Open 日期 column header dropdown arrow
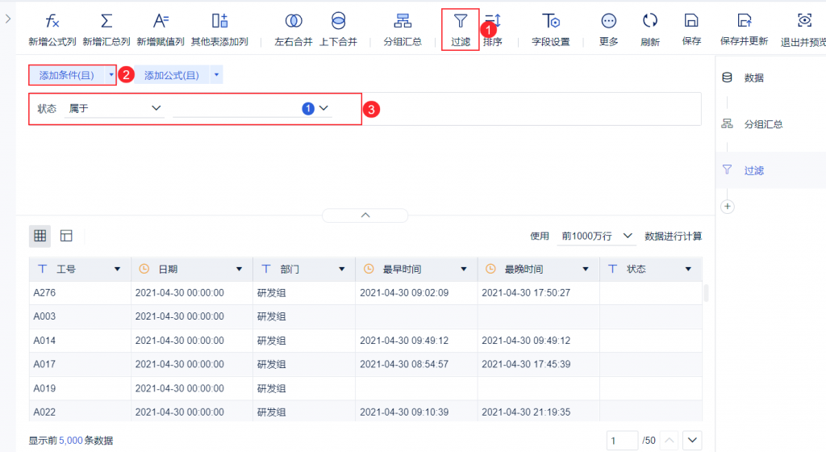The height and width of the screenshot is (452, 826). tap(239, 270)
